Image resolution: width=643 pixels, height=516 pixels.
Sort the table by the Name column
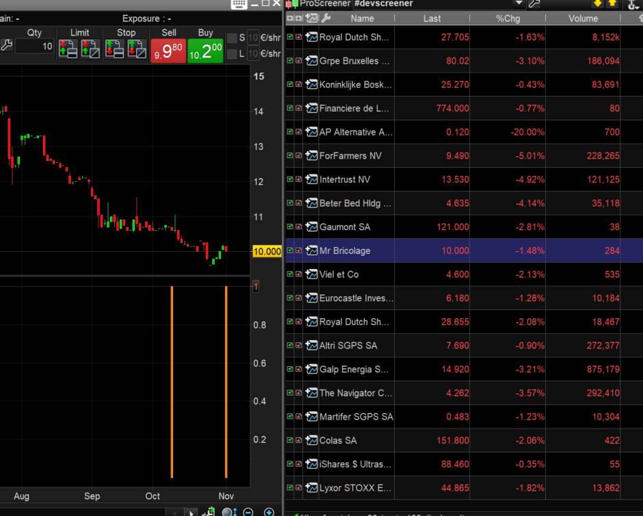(x=362, y=18)
